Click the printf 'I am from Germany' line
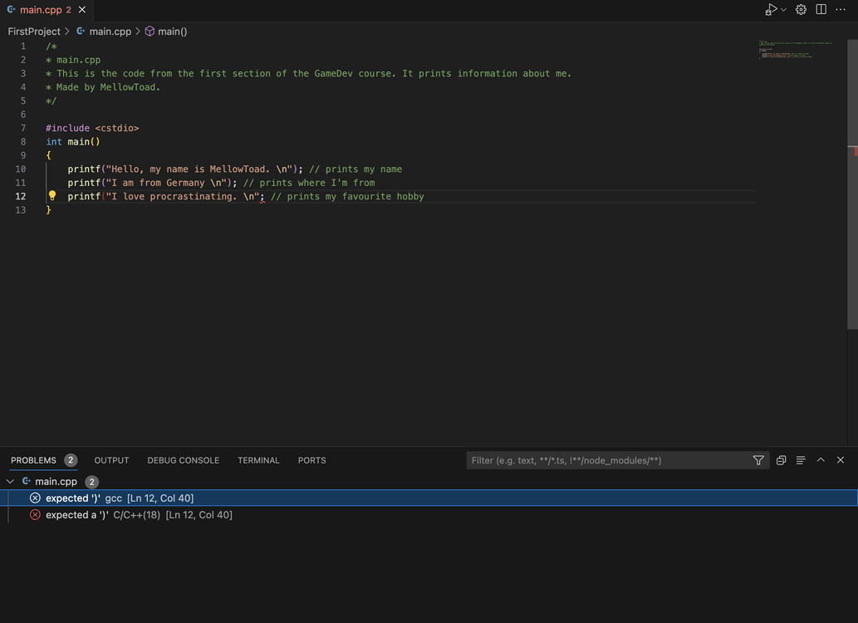 [221, 183]
